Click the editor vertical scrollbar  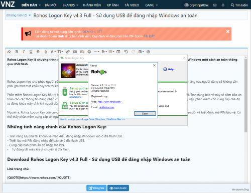coord(245,95)
